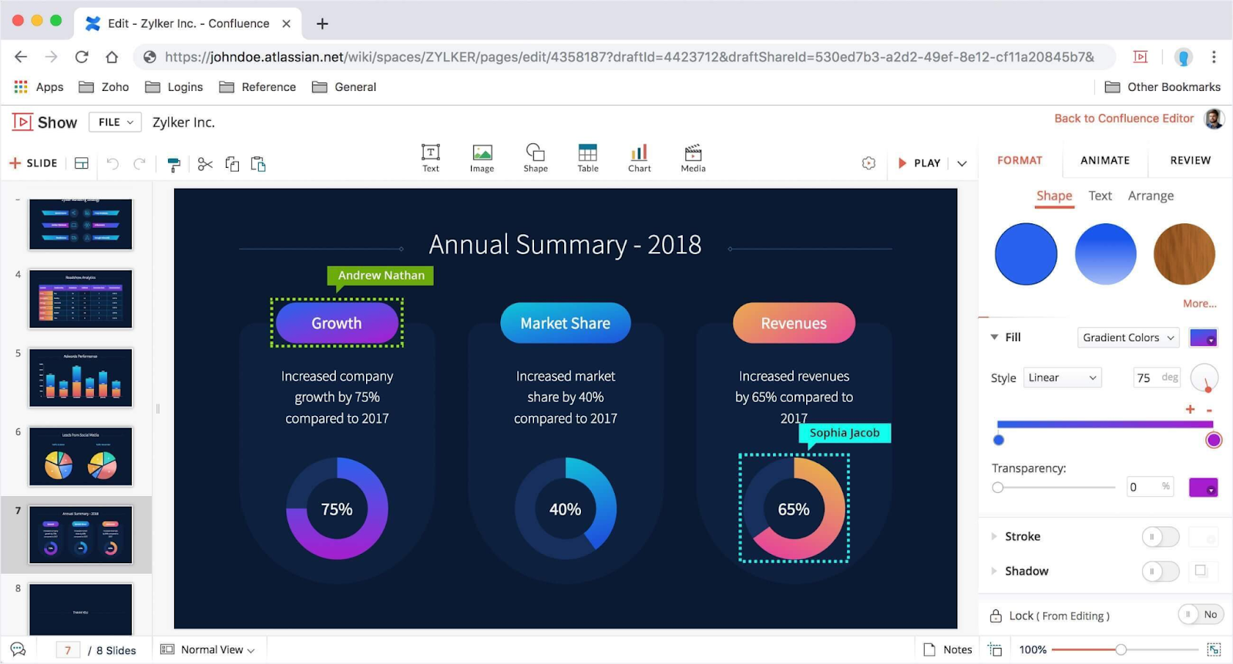
Task: Insert a Text box from the toolbar
Action: (x=431, y=157)
